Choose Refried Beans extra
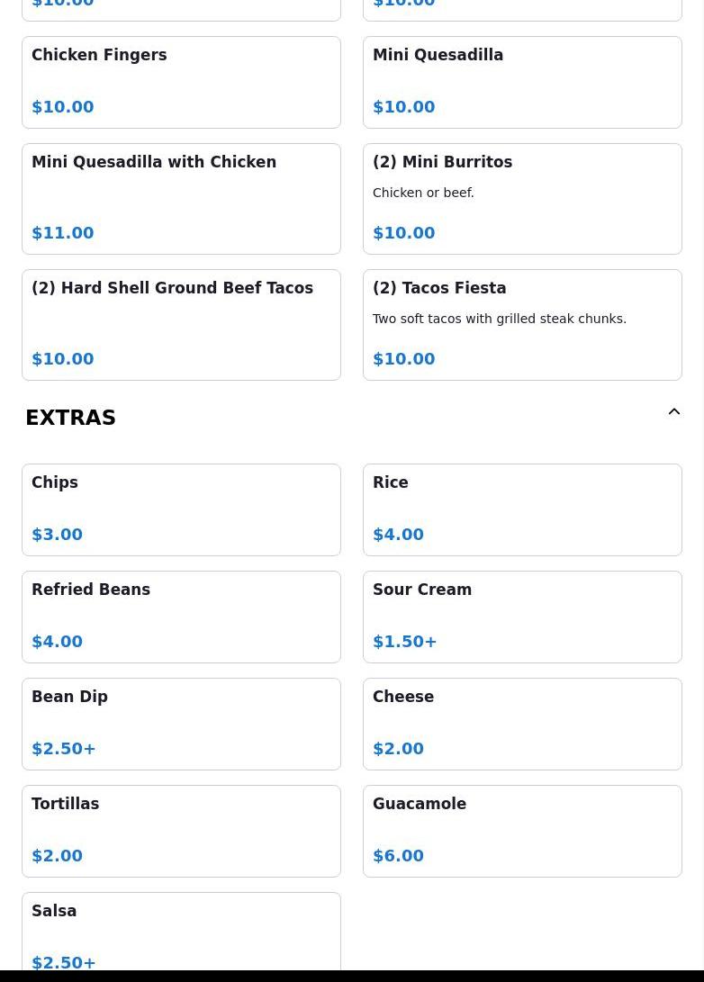This screenshot has width=704, height=982. [181, 617]
